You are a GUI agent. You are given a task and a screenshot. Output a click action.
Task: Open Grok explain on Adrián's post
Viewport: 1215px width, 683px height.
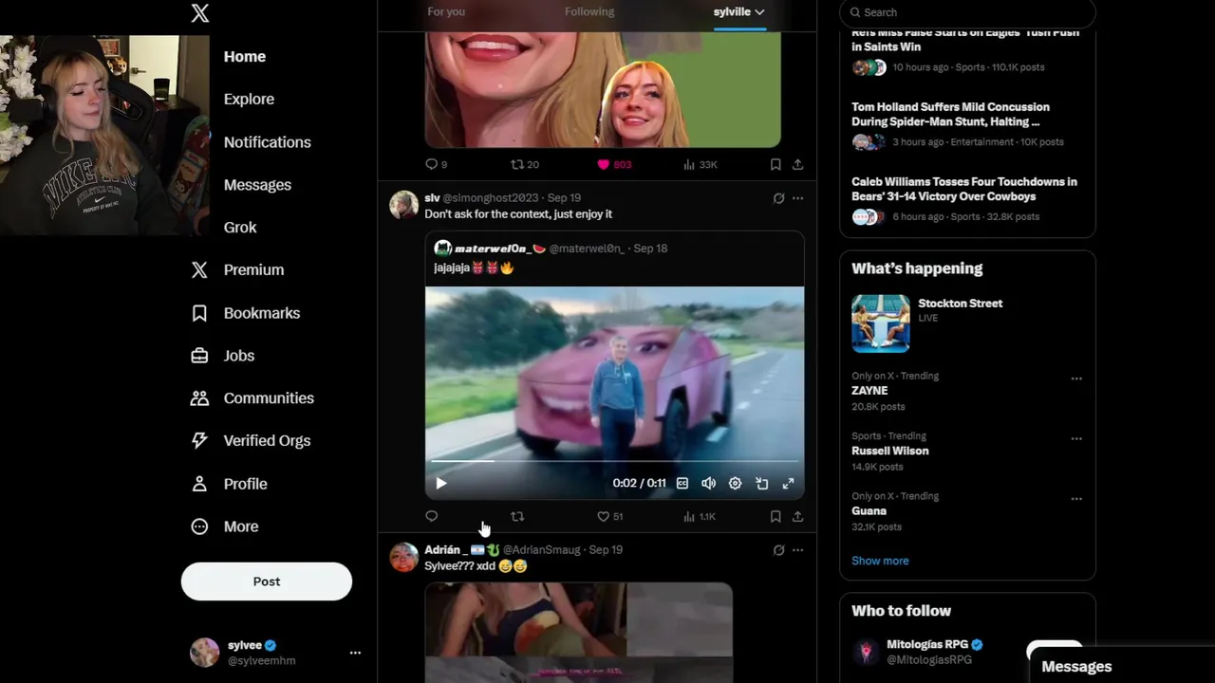pos(778,550)
